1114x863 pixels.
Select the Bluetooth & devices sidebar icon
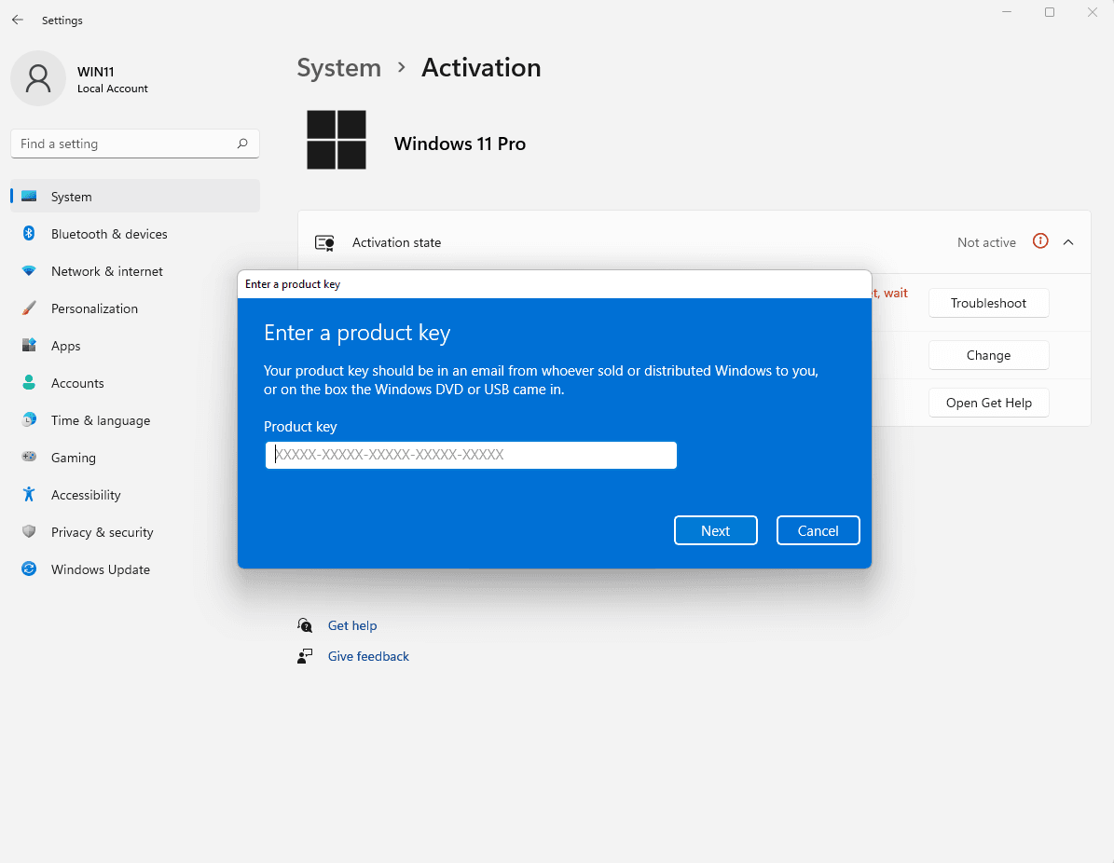(29, 234)
